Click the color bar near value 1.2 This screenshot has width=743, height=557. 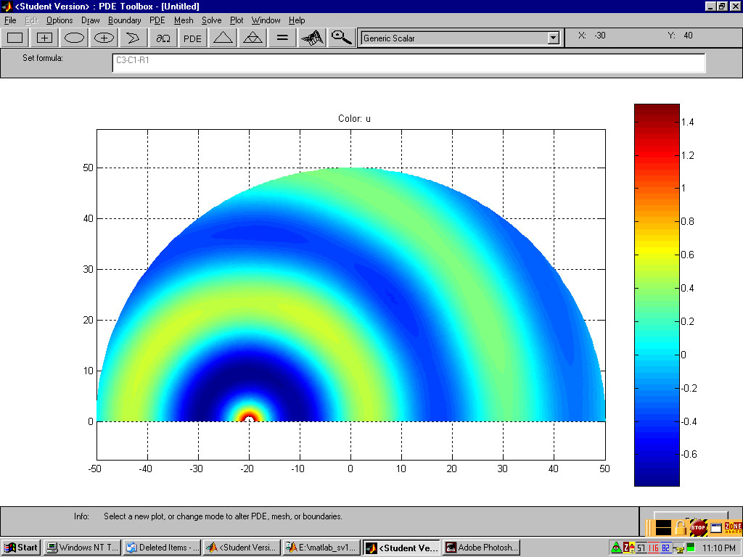point(657,155)
